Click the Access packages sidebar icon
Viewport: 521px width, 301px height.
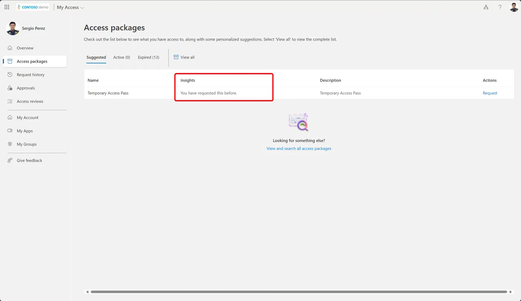coord(10,61)
